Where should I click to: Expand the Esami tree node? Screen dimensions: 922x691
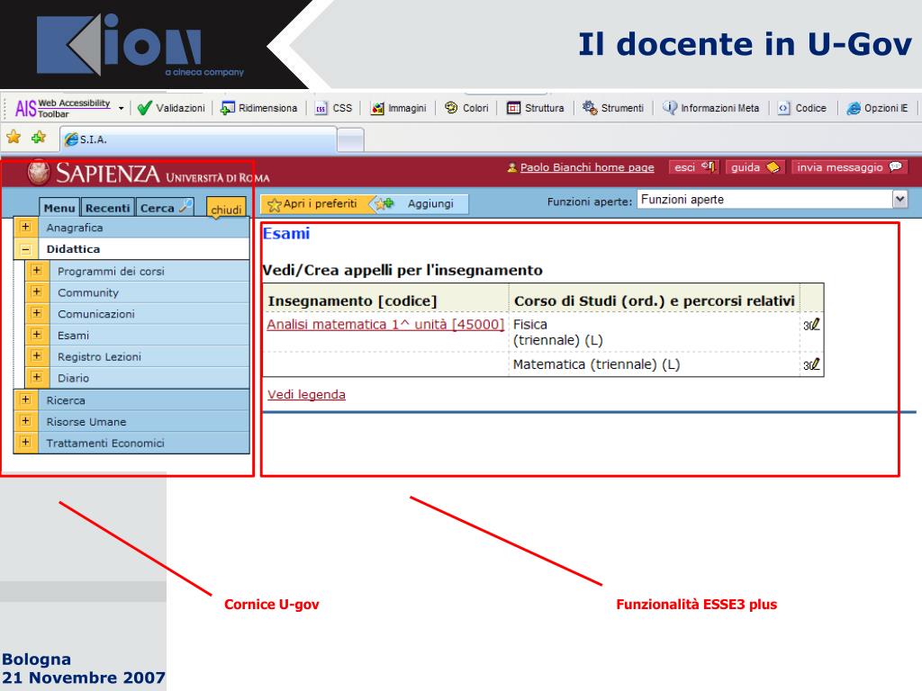click(x=36, y=335)
